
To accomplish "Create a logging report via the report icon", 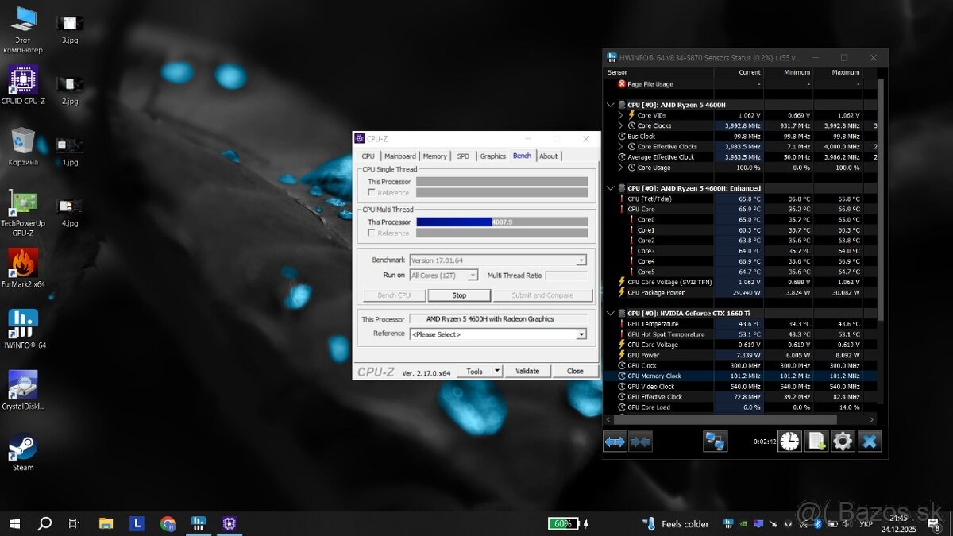I will 816,441.
